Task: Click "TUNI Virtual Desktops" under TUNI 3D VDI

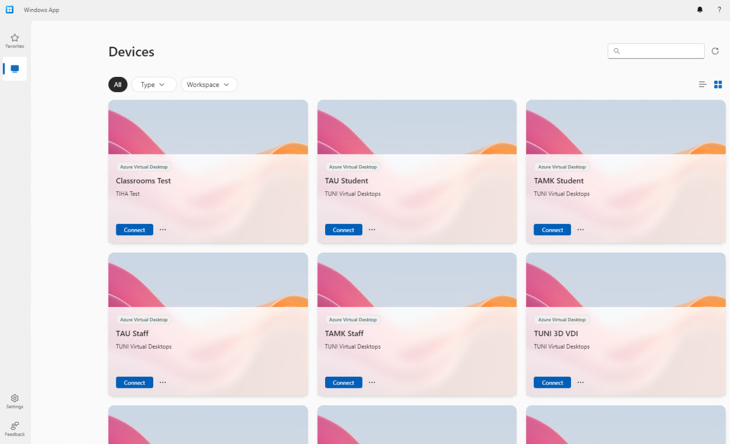Action: tap(562, 346)
